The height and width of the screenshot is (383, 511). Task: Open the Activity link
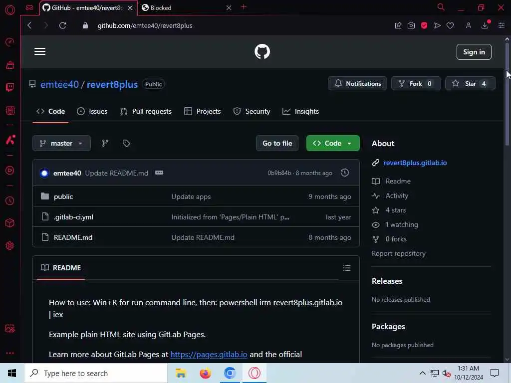coord(397,195)
